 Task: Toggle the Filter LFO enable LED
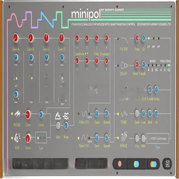click(78, 114)
